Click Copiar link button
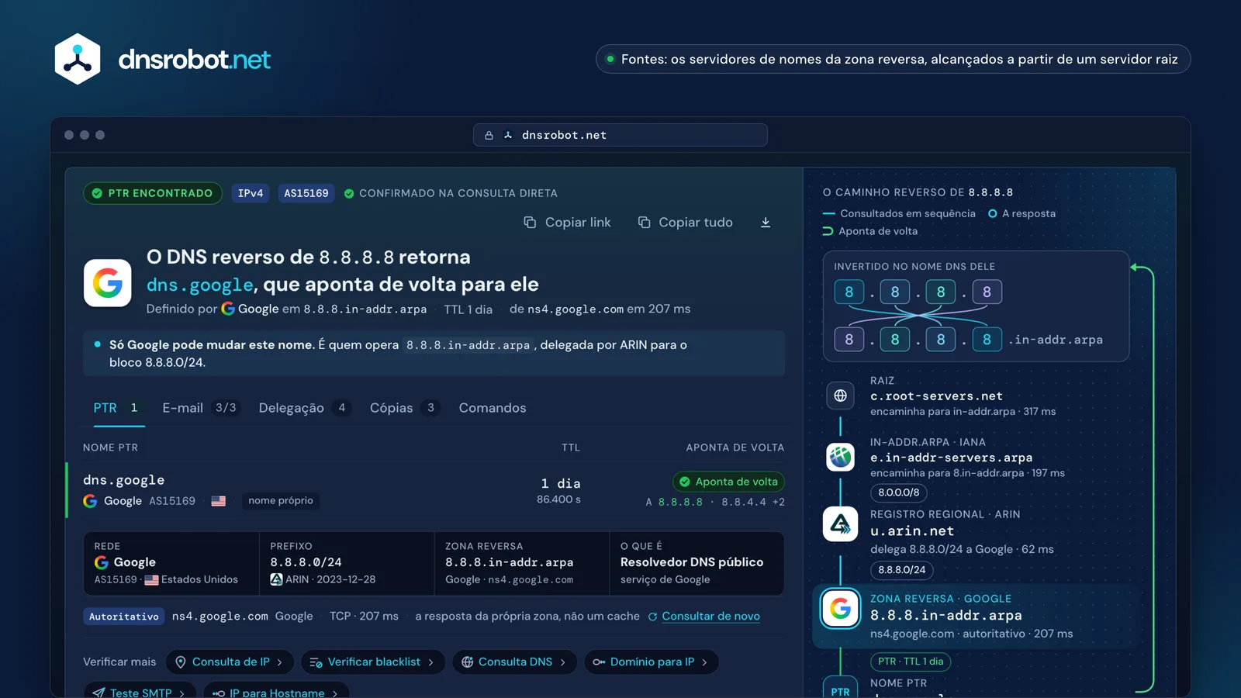The width and height of the screenshot is (1241, 698). (568, 223)
